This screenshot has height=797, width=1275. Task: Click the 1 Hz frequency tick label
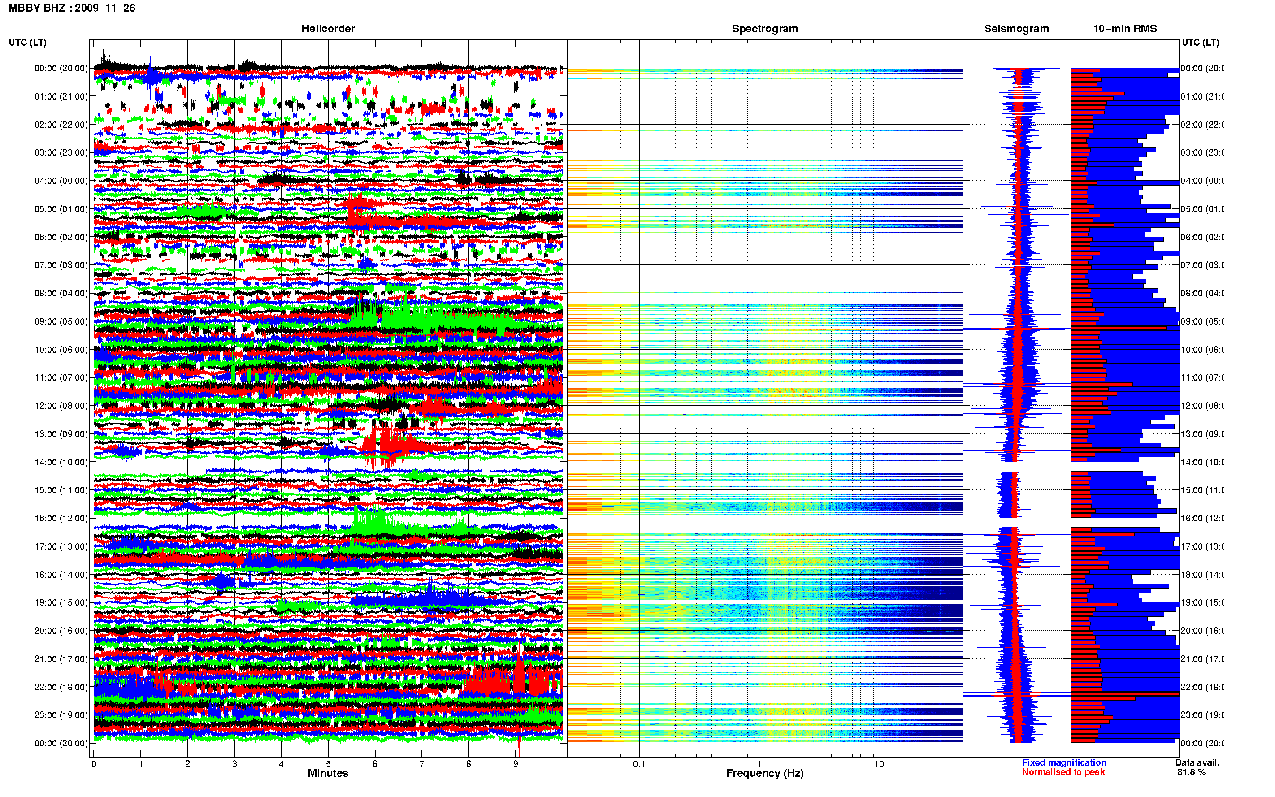(x=759, y=764)
